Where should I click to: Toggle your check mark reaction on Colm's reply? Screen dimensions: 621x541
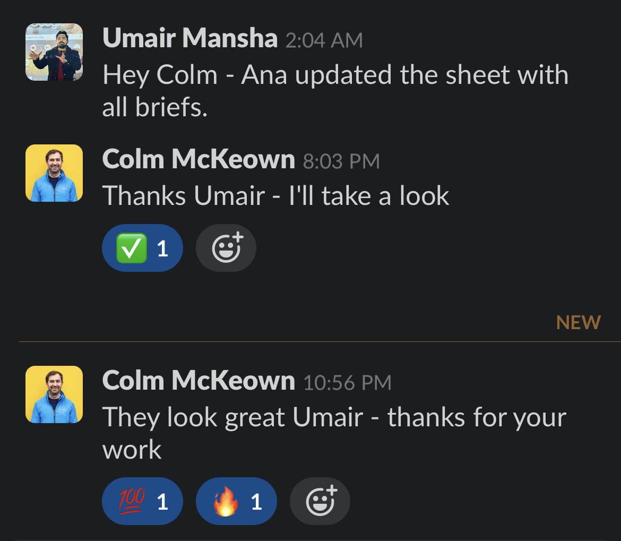[142, 247]
